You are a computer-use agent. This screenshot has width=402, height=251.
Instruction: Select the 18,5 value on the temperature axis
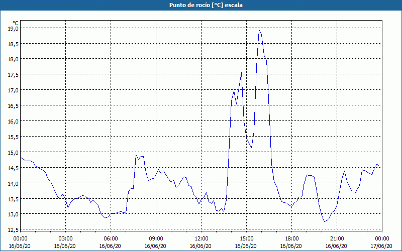pos(14,44)
